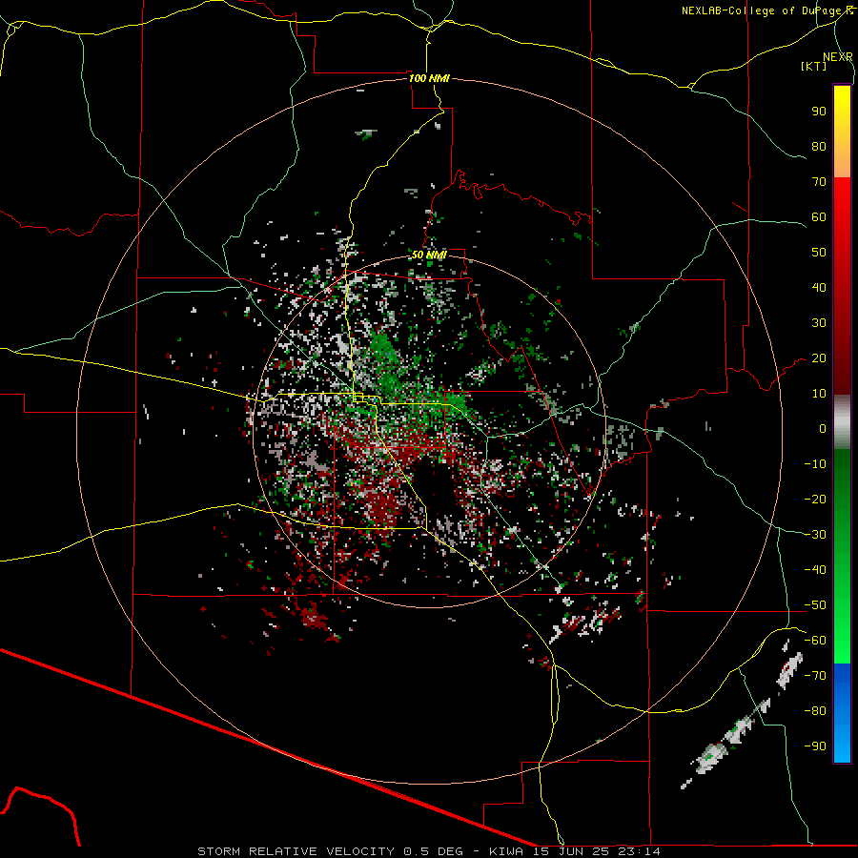Click the -30 knot scale label
858x858 pixels.
815,535
